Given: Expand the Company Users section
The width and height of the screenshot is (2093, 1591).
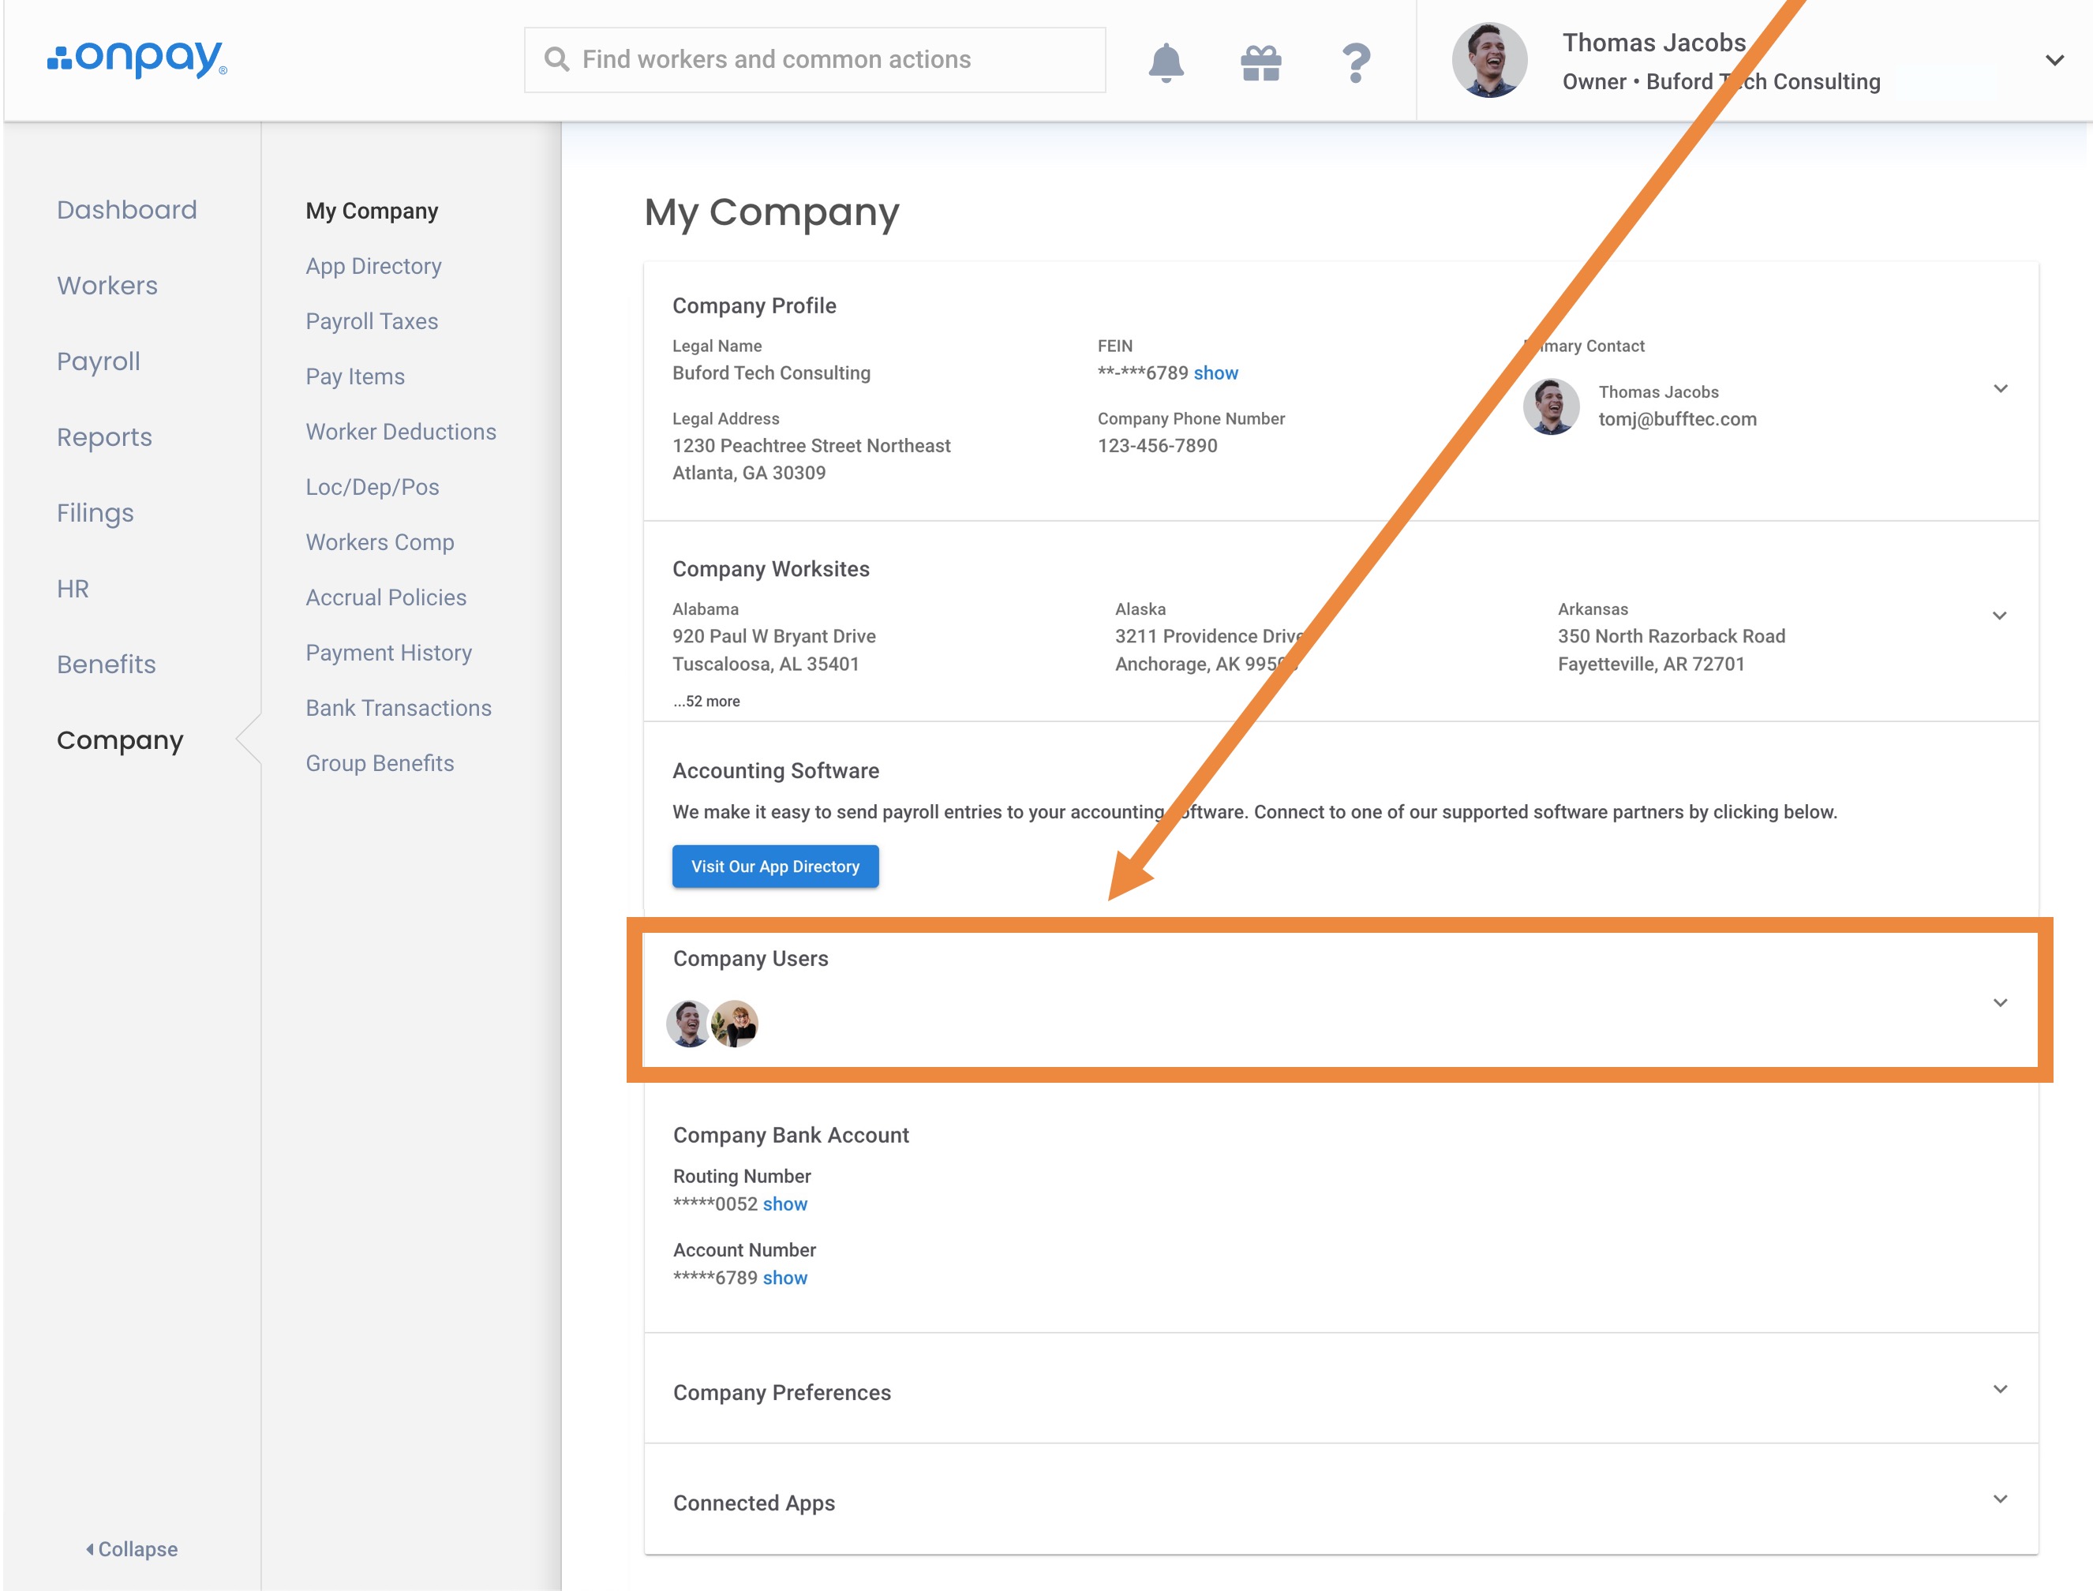Looking at the screenshot, I should [2000, 1002].
